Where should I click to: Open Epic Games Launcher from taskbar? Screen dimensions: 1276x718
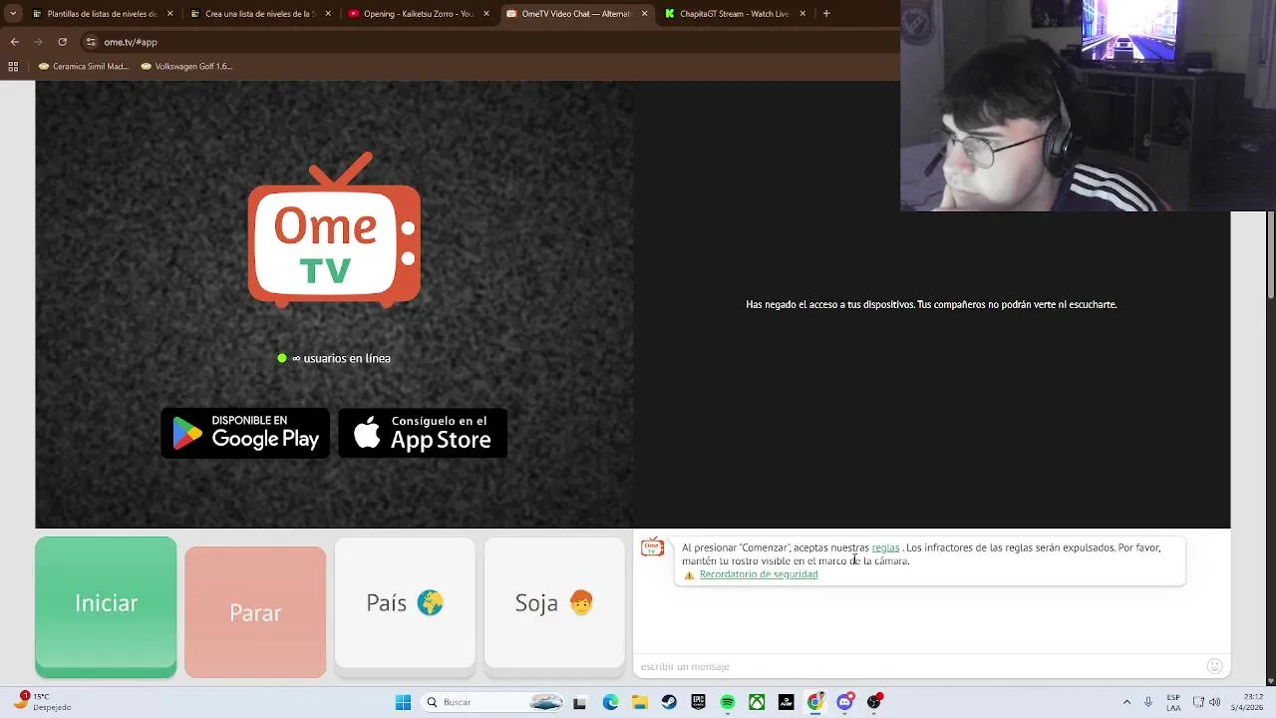[698, 702]
